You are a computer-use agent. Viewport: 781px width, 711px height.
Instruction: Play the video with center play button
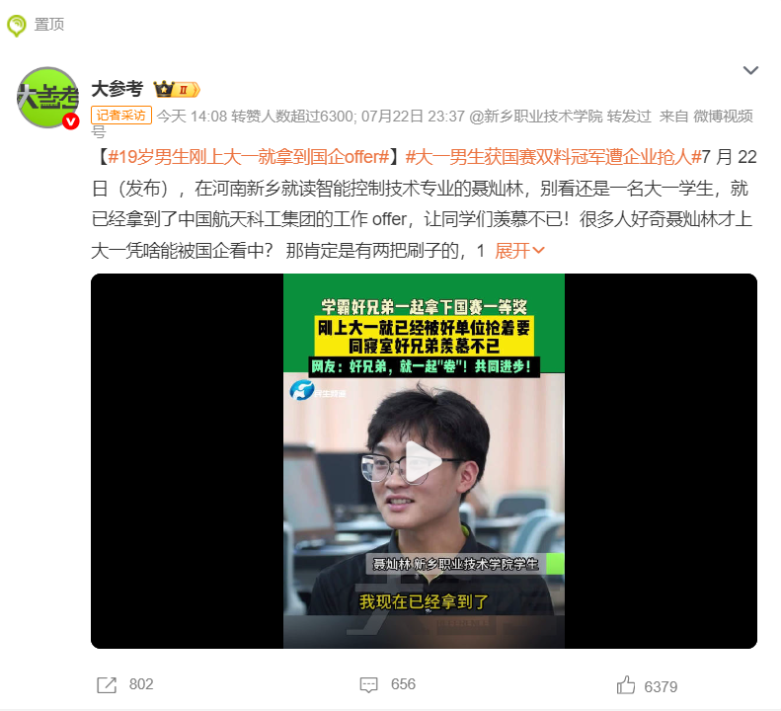(424, 461)
